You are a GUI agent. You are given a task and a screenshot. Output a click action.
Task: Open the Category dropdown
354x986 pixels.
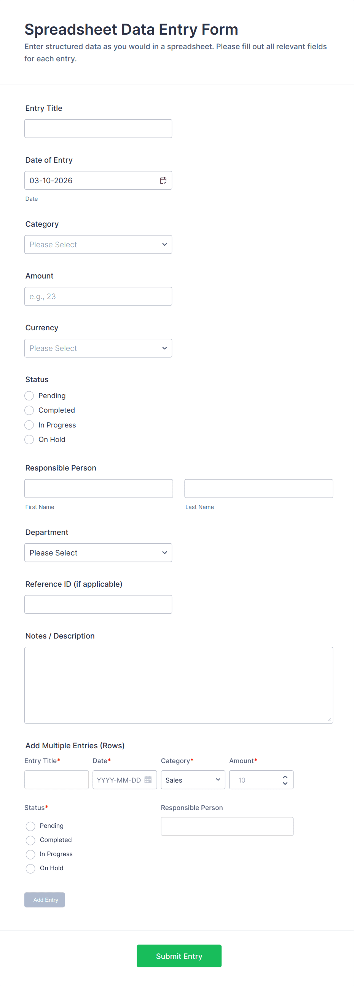(98, 245)
